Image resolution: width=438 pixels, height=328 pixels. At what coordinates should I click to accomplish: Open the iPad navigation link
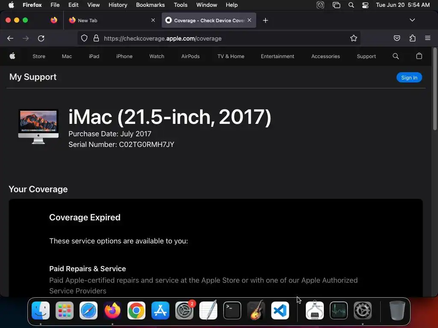click(94, 56)
